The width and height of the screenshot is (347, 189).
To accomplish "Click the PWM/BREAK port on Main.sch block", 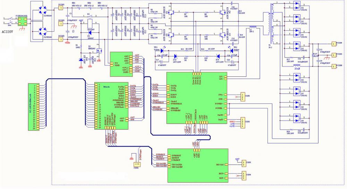I will tap(126, 100).
